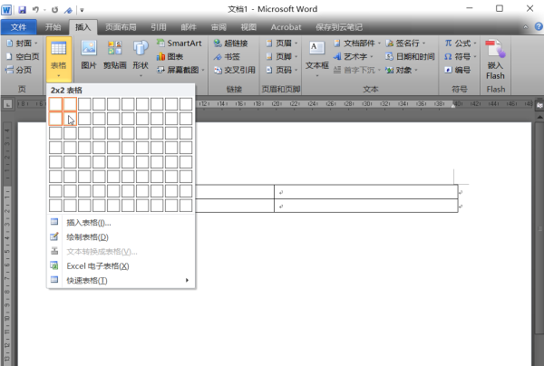Click the Save icon in quick access toolbar
This screenshot has width=544, height=366.
click(24, 8)
